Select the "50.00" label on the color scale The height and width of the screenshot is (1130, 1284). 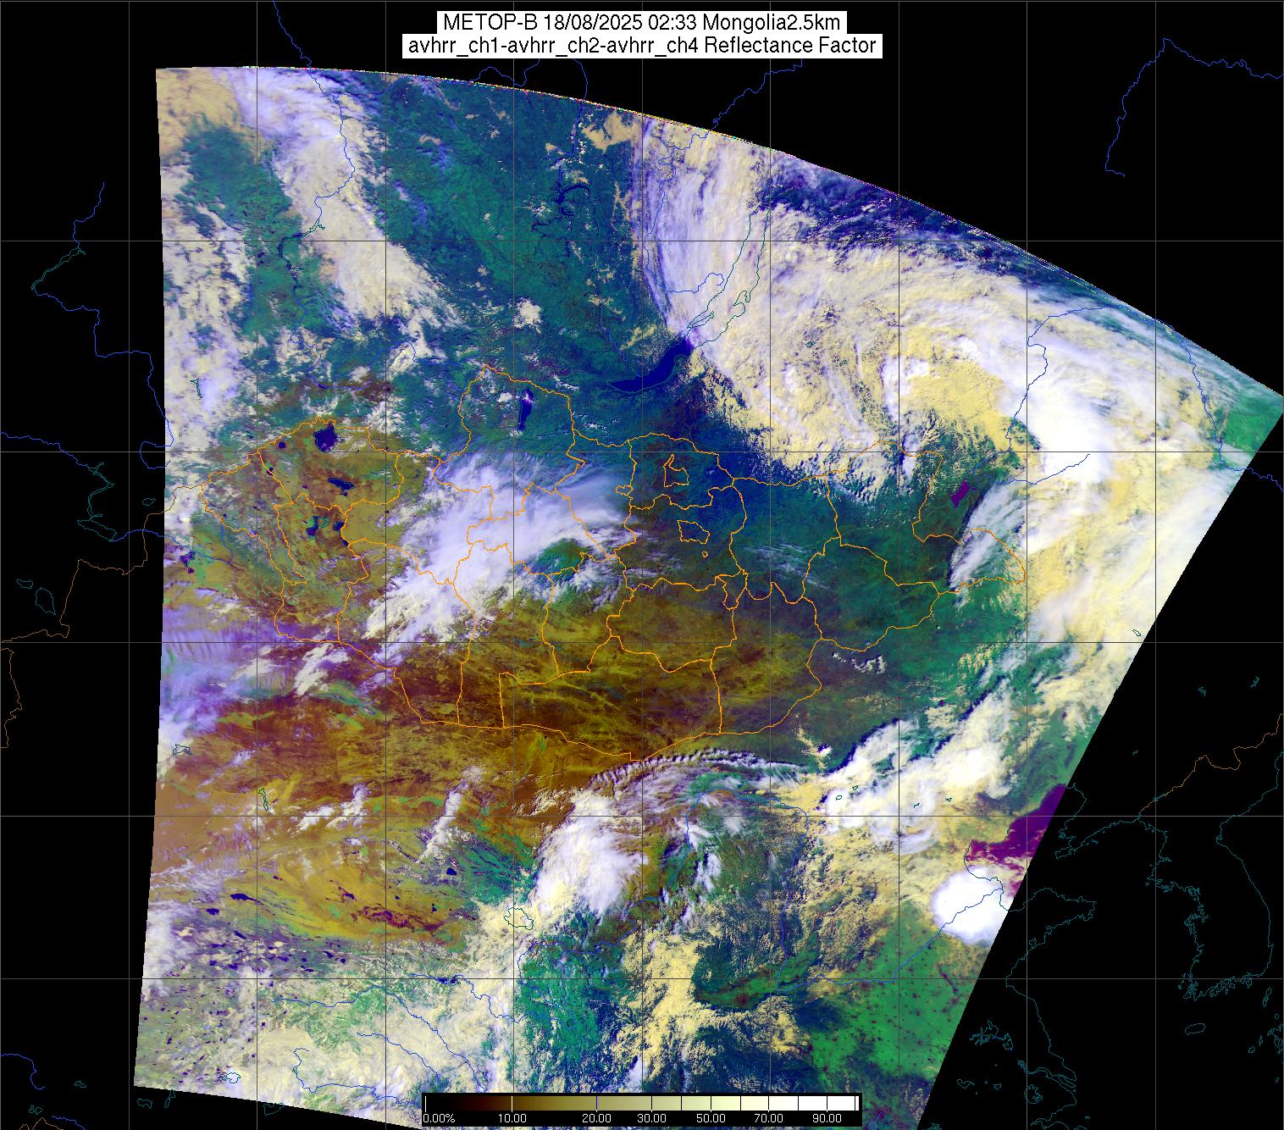(711, 1120)
